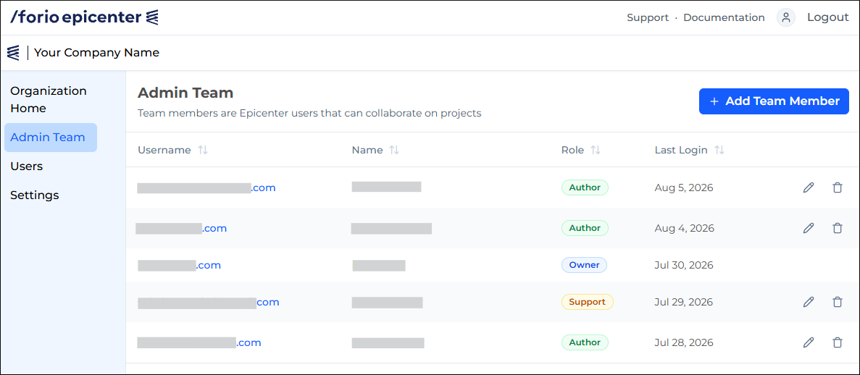Screen dimensions: 860x375
Task: Open the username link in the Jul 28, 2026 row
Action: 199,342
